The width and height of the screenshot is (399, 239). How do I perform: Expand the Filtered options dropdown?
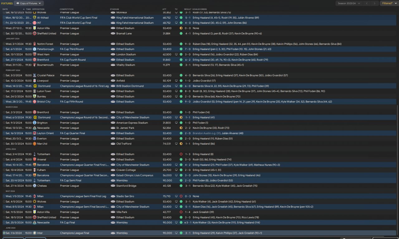(389, 3)
